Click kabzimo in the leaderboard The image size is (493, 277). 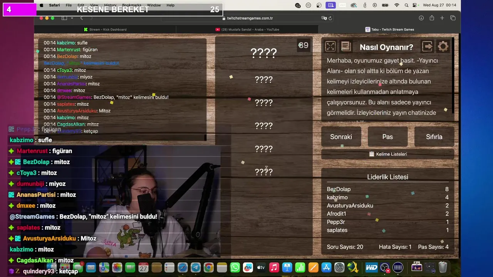(337, 197)
